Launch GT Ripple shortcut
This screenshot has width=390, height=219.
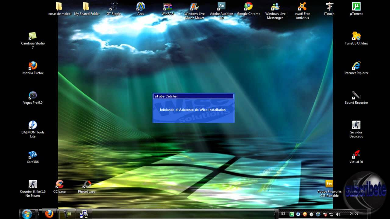click(114, 9)
